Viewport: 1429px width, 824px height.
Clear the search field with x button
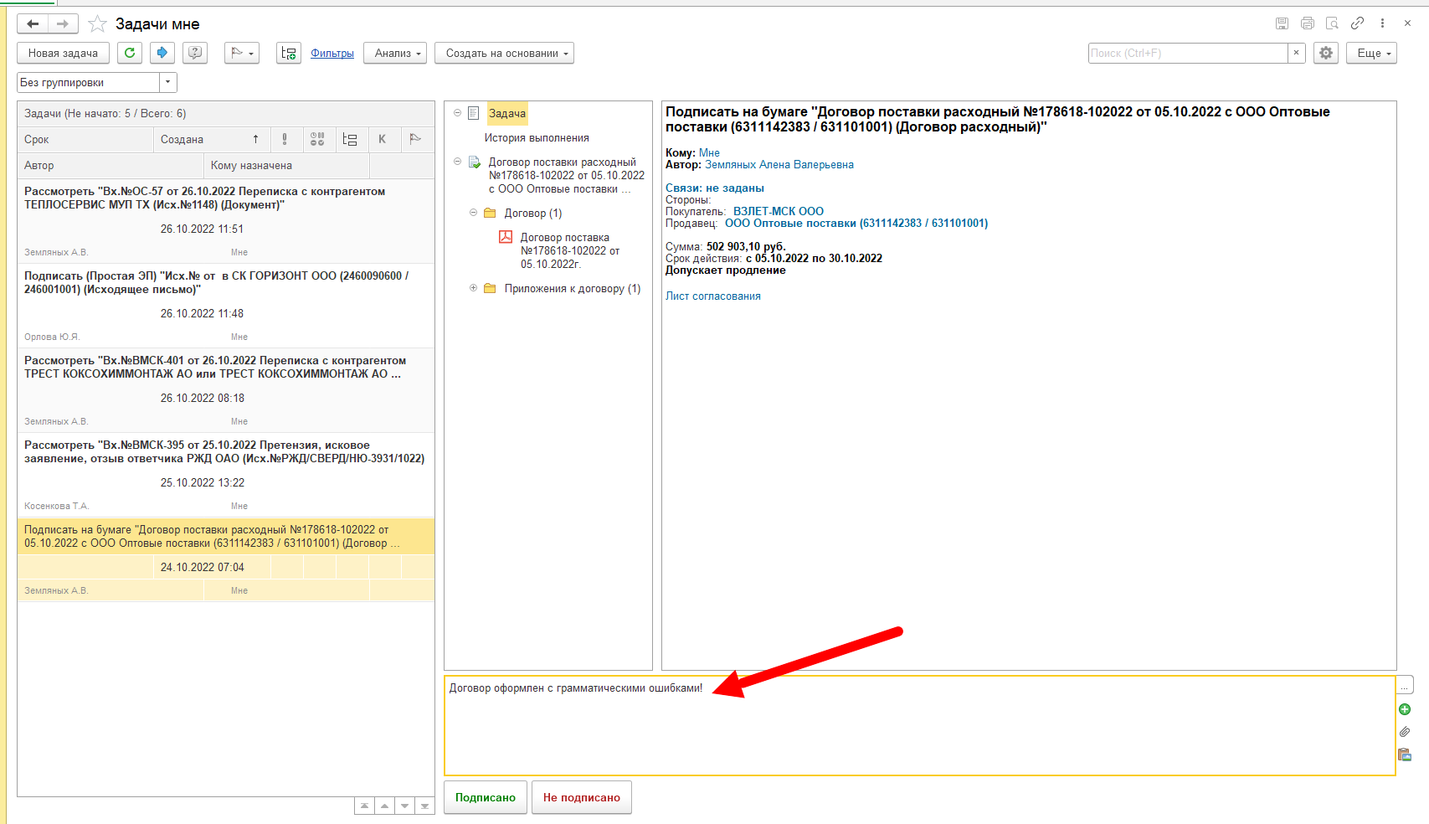click(1296, 53)
